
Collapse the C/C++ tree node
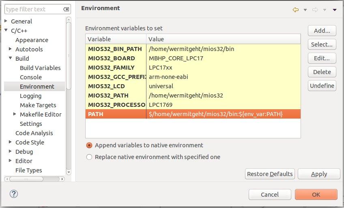(6, 30)
